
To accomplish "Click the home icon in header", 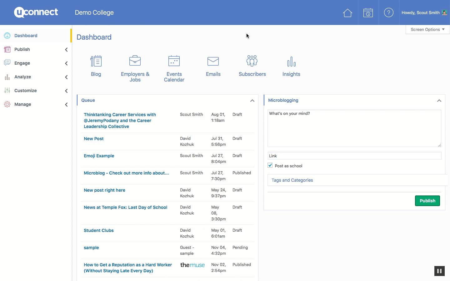I will point(347,13).
